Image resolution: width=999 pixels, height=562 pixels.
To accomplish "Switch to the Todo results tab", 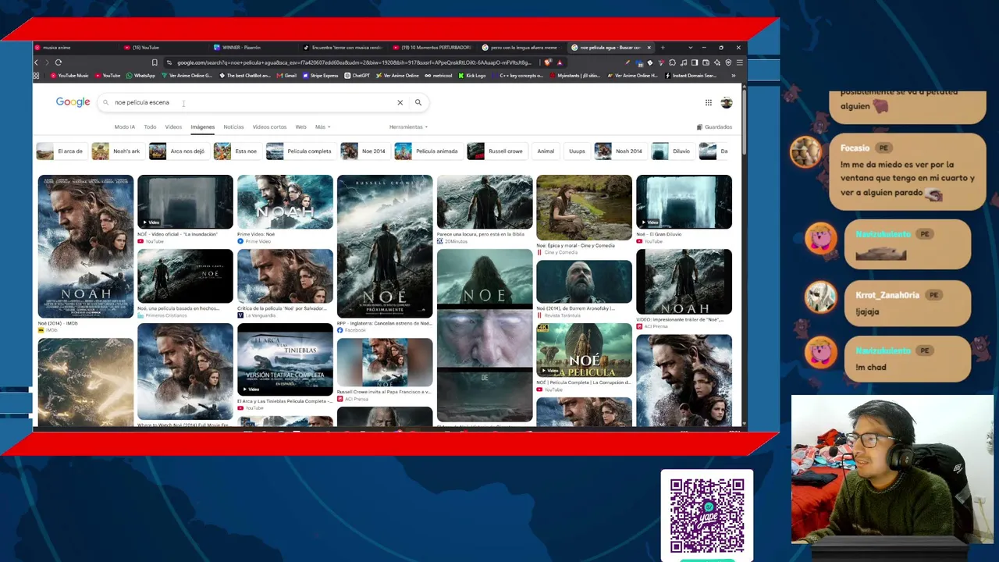I will tap(150, 126).
